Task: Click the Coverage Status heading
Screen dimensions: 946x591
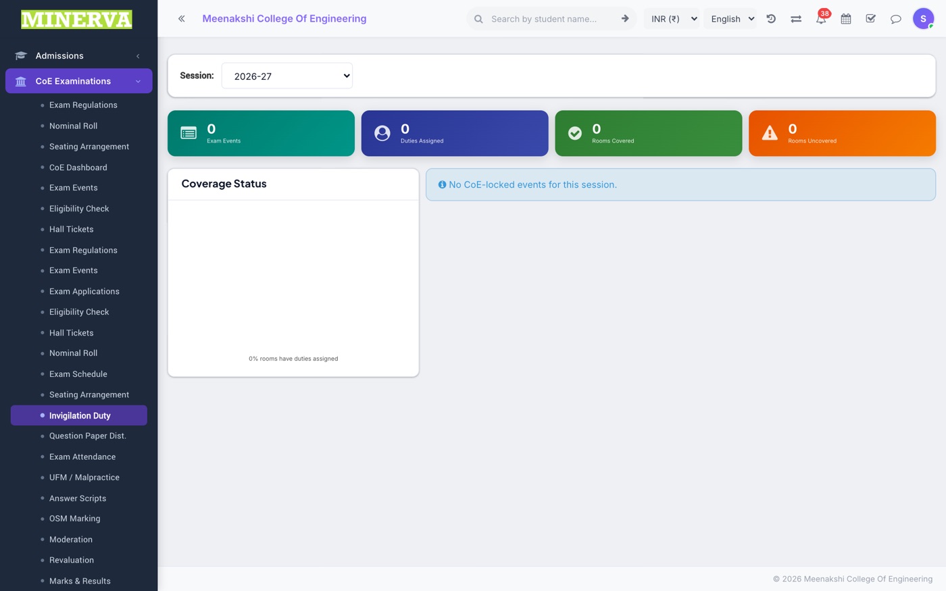Action: click(224, 184)
